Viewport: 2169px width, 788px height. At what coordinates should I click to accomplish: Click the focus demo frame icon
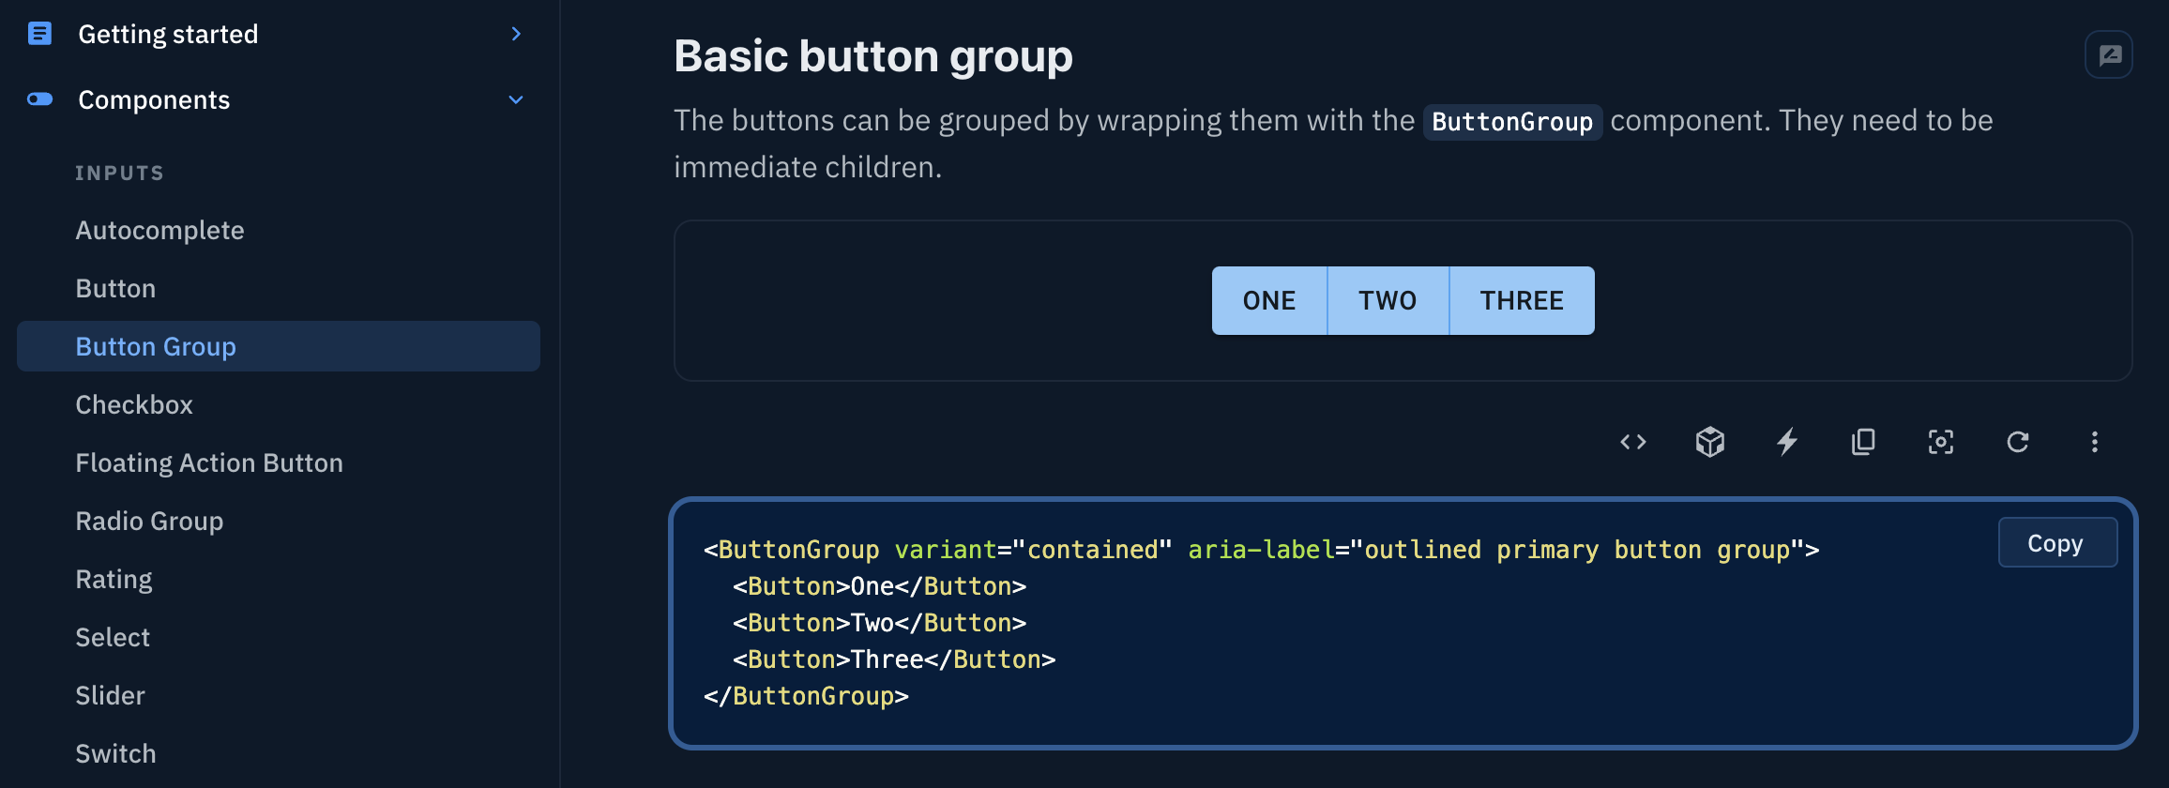[1941, 442]
